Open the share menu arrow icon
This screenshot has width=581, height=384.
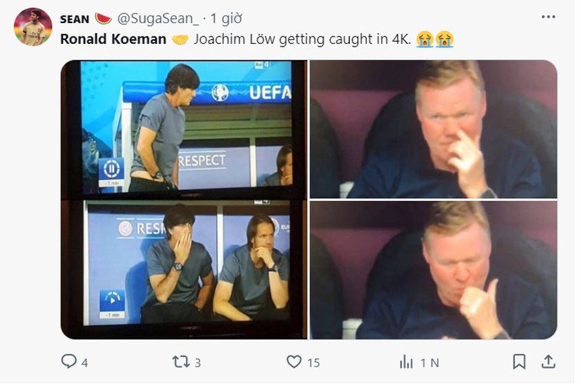(549, 362)
